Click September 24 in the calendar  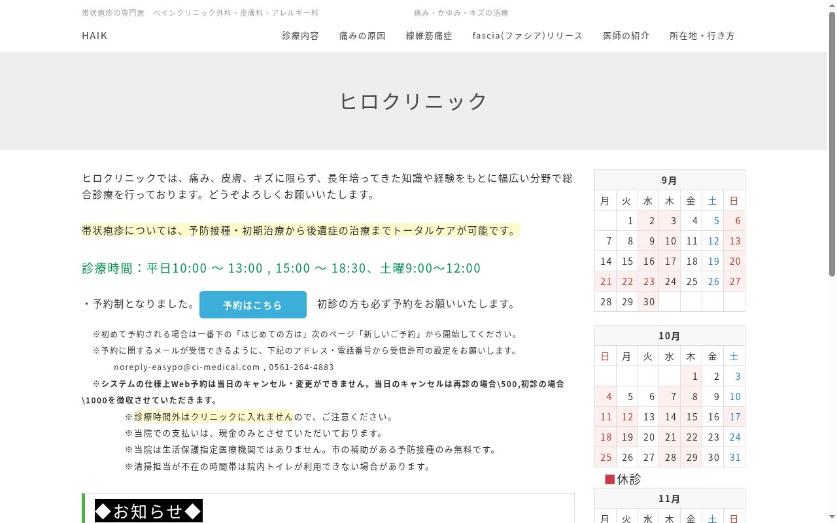pyautogui.click(x=670, y=281)
